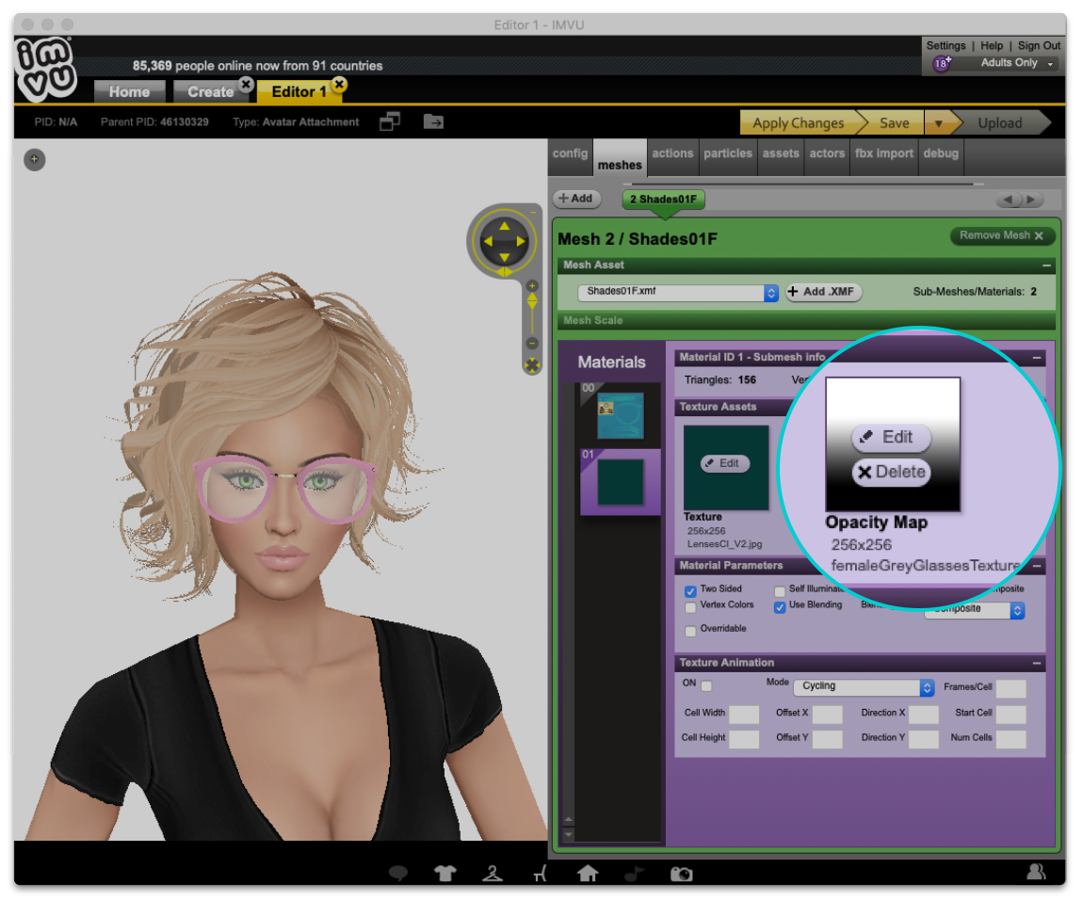Click Apply Changes button
Screen dimensions: 1083x901
tap(799, 123)
